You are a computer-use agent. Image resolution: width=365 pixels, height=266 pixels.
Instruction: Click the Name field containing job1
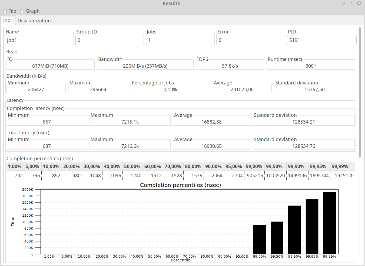(x=39, y=40)
